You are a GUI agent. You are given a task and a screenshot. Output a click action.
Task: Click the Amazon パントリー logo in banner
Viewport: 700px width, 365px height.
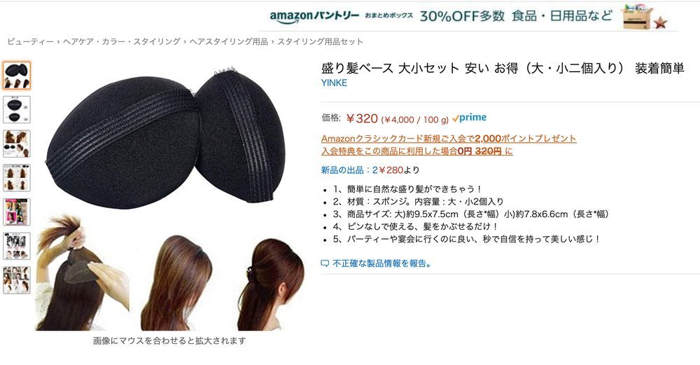(x=314, y=17)
